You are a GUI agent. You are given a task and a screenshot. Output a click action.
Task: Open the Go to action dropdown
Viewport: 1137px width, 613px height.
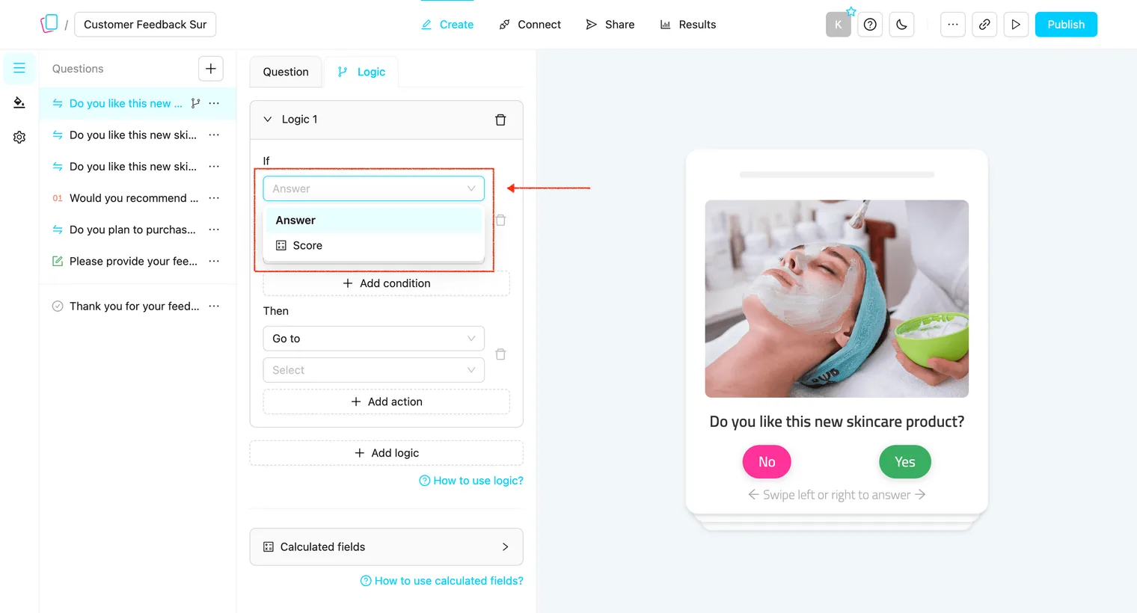[374, 339]
